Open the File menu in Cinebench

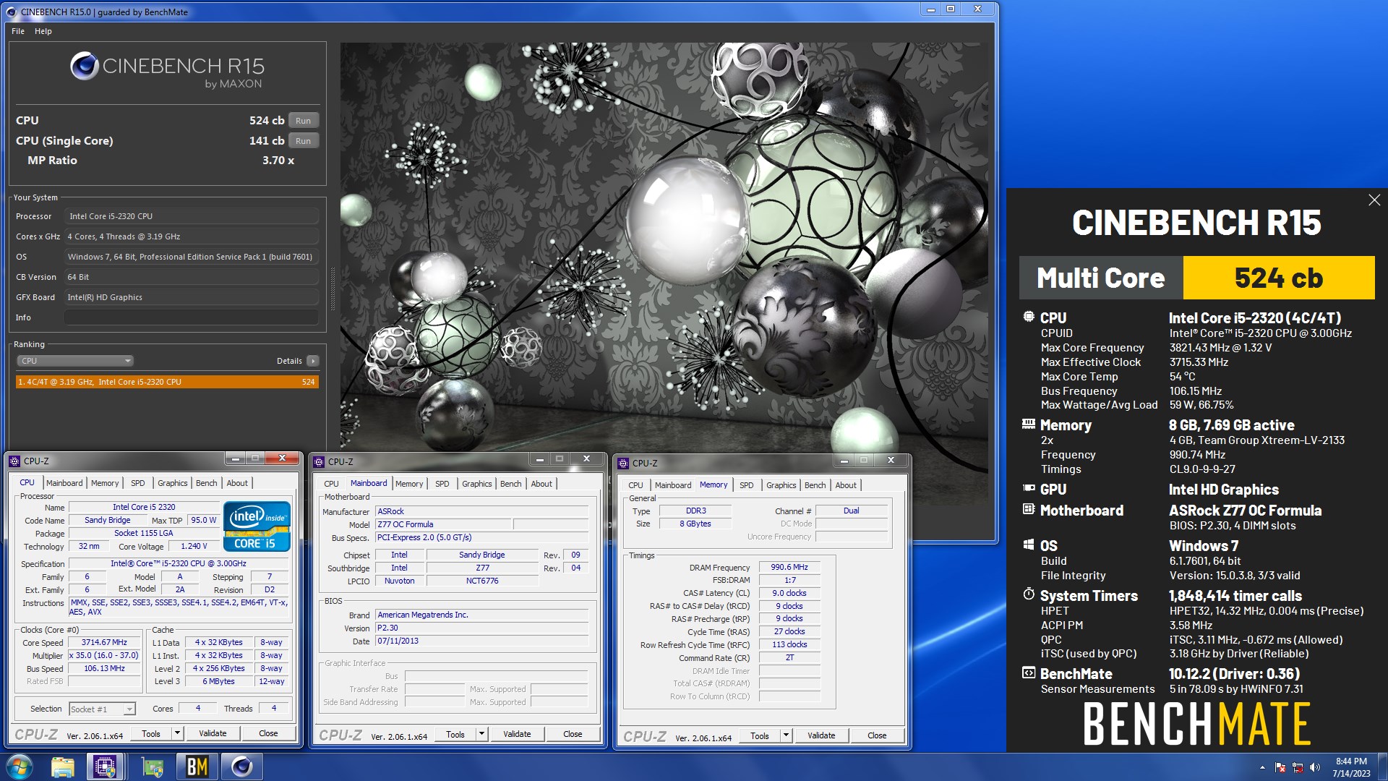(18, 31)
